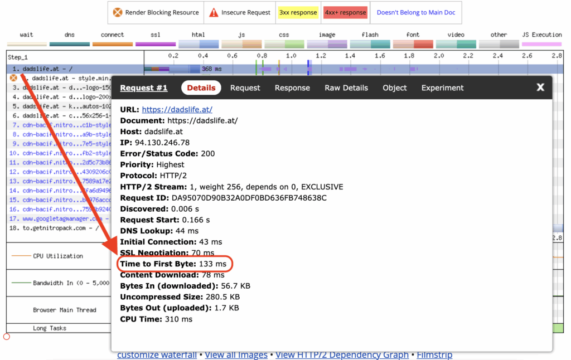Click the 3xx response yellow legend swatch
571x360 pixels.
pyautogui.click(x=298, y=12)
